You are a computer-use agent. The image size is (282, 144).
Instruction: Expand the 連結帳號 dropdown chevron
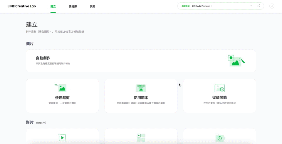pyautogui.click(x=251, y=6)
